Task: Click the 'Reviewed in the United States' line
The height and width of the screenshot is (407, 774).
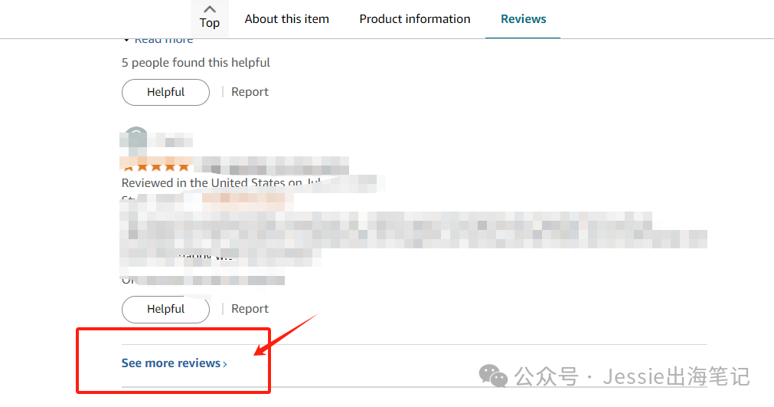Action: (x=221, y=182)
